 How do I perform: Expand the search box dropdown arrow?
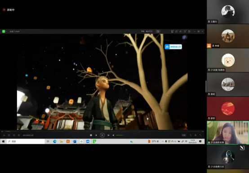[x=155, y=31]
